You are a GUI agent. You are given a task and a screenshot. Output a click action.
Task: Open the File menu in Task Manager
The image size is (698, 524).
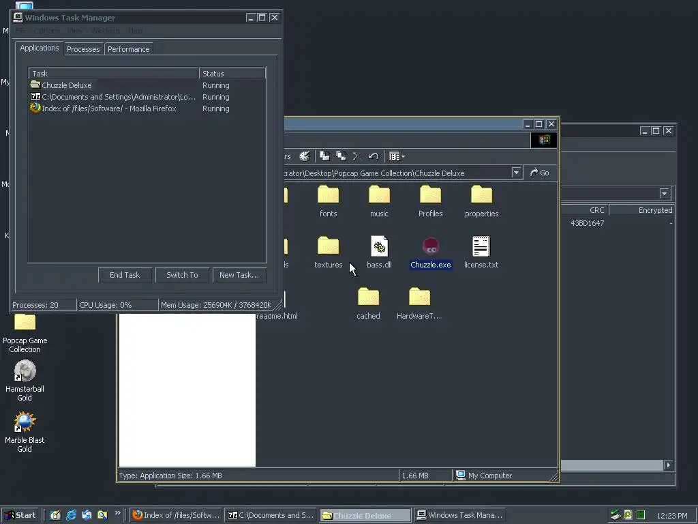(x=20, y=30)
